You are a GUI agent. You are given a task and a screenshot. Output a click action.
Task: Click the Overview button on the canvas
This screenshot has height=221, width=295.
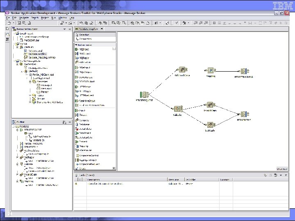click(282, 169)
